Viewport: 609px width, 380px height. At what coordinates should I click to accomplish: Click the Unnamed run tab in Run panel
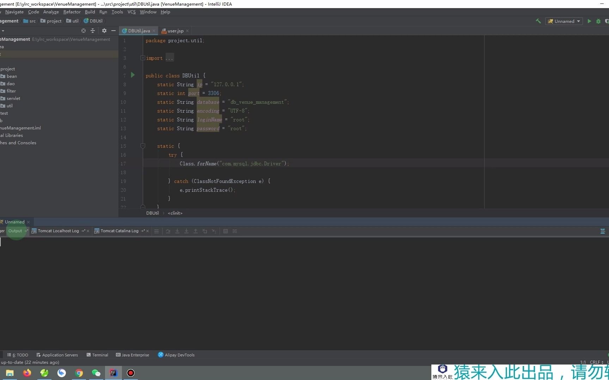click(14, 222)
